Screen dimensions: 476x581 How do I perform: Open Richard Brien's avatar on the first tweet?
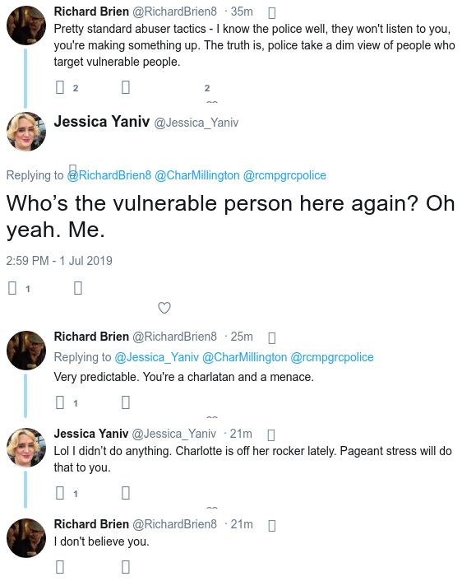(26, 26)
